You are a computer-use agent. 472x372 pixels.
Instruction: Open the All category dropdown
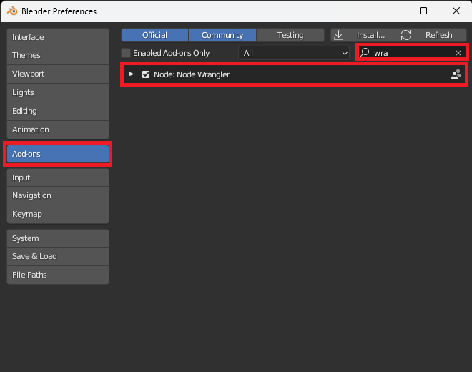(294, 53)
